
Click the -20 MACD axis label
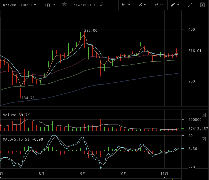pos(192,167)
